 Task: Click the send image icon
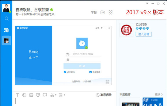click(x=31, y=95)
